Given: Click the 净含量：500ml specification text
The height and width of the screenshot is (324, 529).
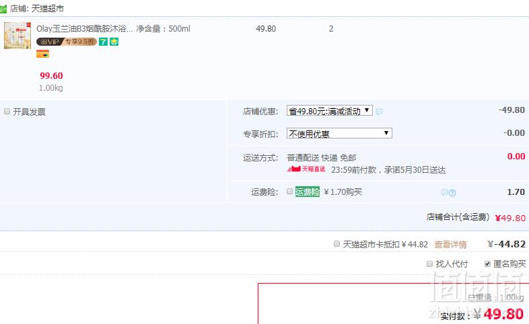Looking at the screenshot, I should point(164,29).
